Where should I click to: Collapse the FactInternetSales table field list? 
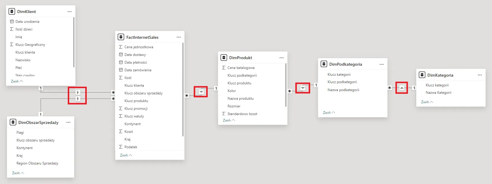tap(126, 155)
